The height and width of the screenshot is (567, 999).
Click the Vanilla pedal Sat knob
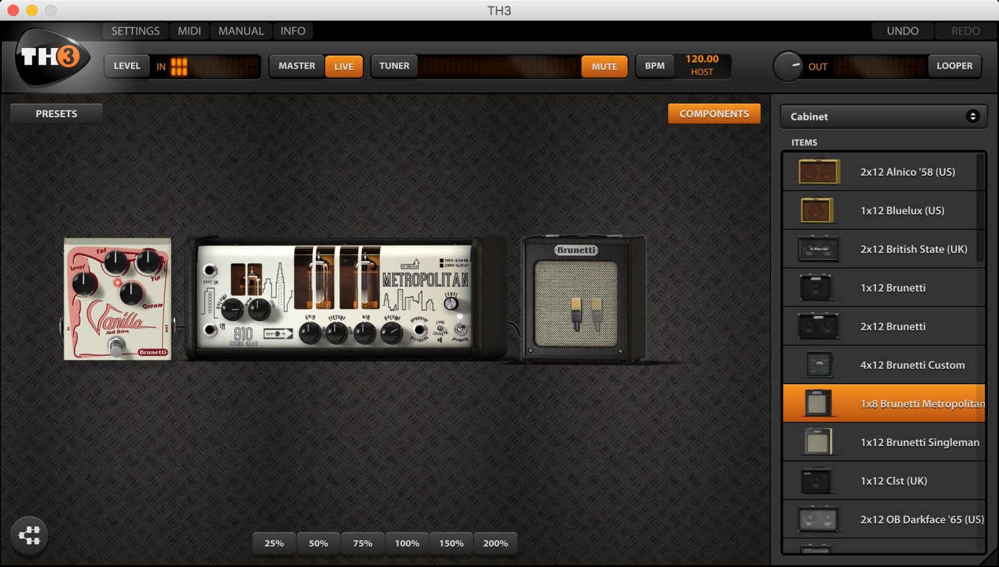[x=116, y=263]
